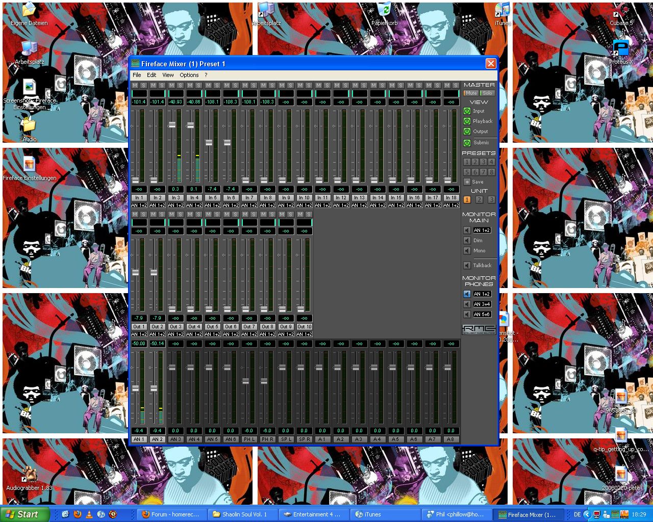Open the ? help menu
Viewport: 653px width, 522px height.
(206, 75)
